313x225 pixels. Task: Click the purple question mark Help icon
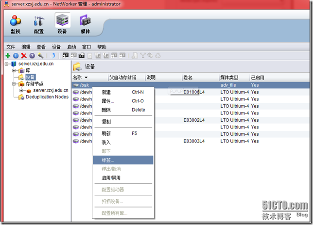coord(32,56)
